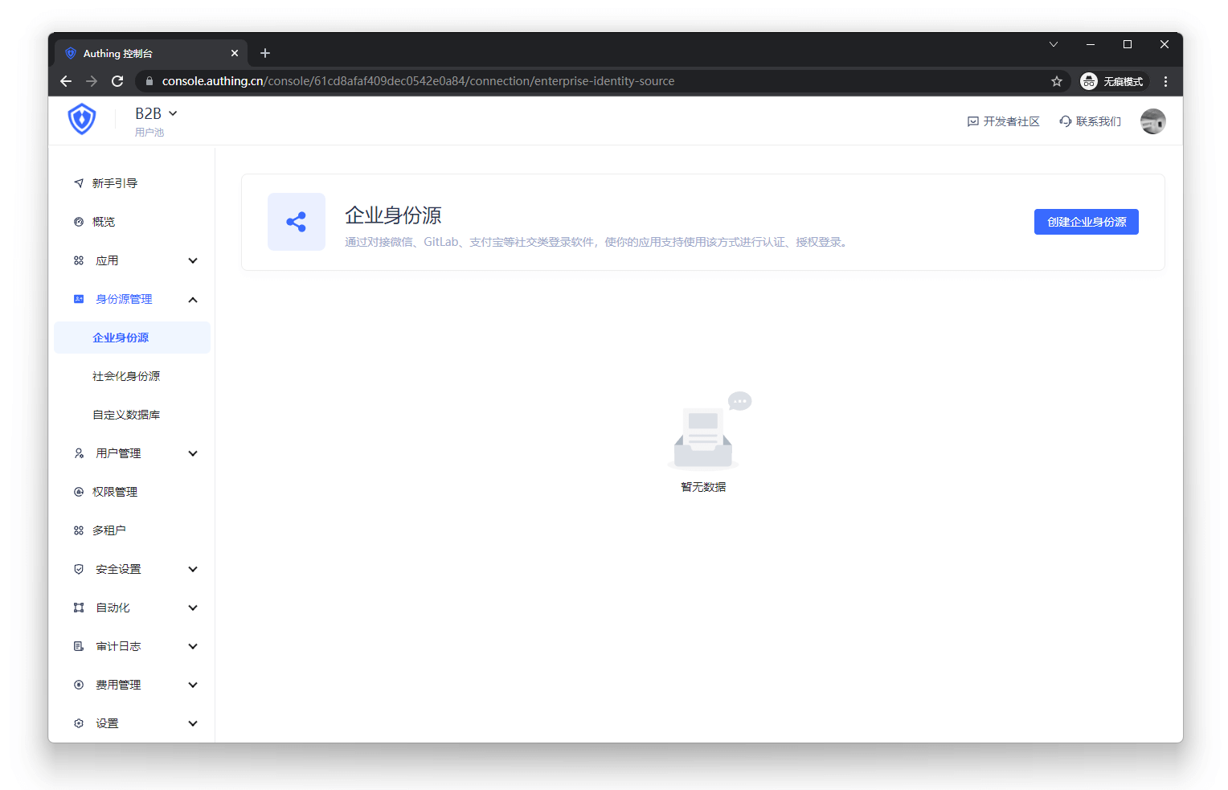Select 社会化身份源 in the sidebar
Screen dimensions: 1228x790
click(x=126, y=376)
